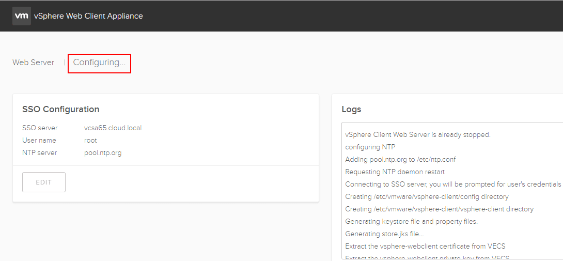Click the SSO Configuration heading
This screenshot has width=563, height=261.
[60, 109]
